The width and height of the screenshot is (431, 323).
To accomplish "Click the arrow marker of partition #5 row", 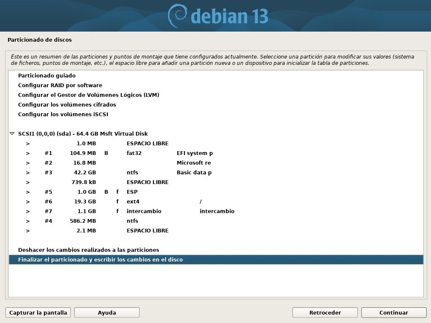I will click(x=28, y=192).
